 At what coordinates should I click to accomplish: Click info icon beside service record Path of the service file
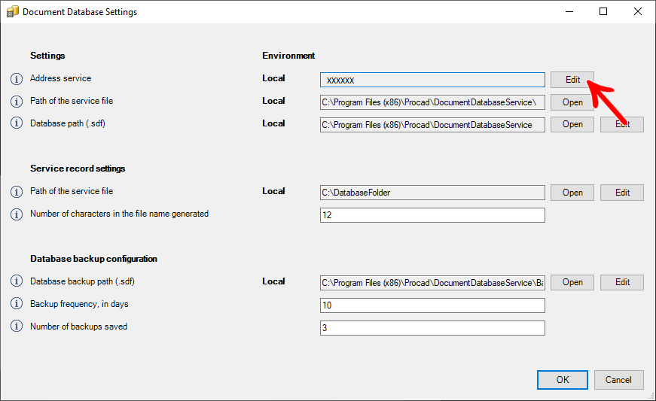click(x=17, y=191)
